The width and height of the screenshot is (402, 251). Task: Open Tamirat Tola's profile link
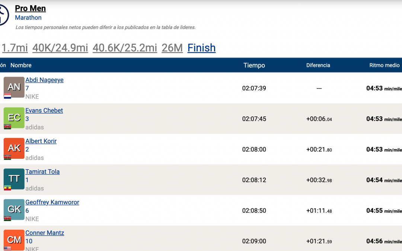coord(42,171)
